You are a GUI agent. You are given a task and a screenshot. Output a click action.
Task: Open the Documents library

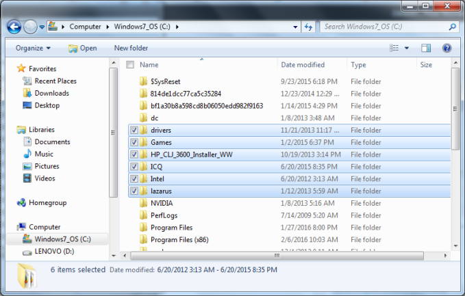tap(52, 142)
